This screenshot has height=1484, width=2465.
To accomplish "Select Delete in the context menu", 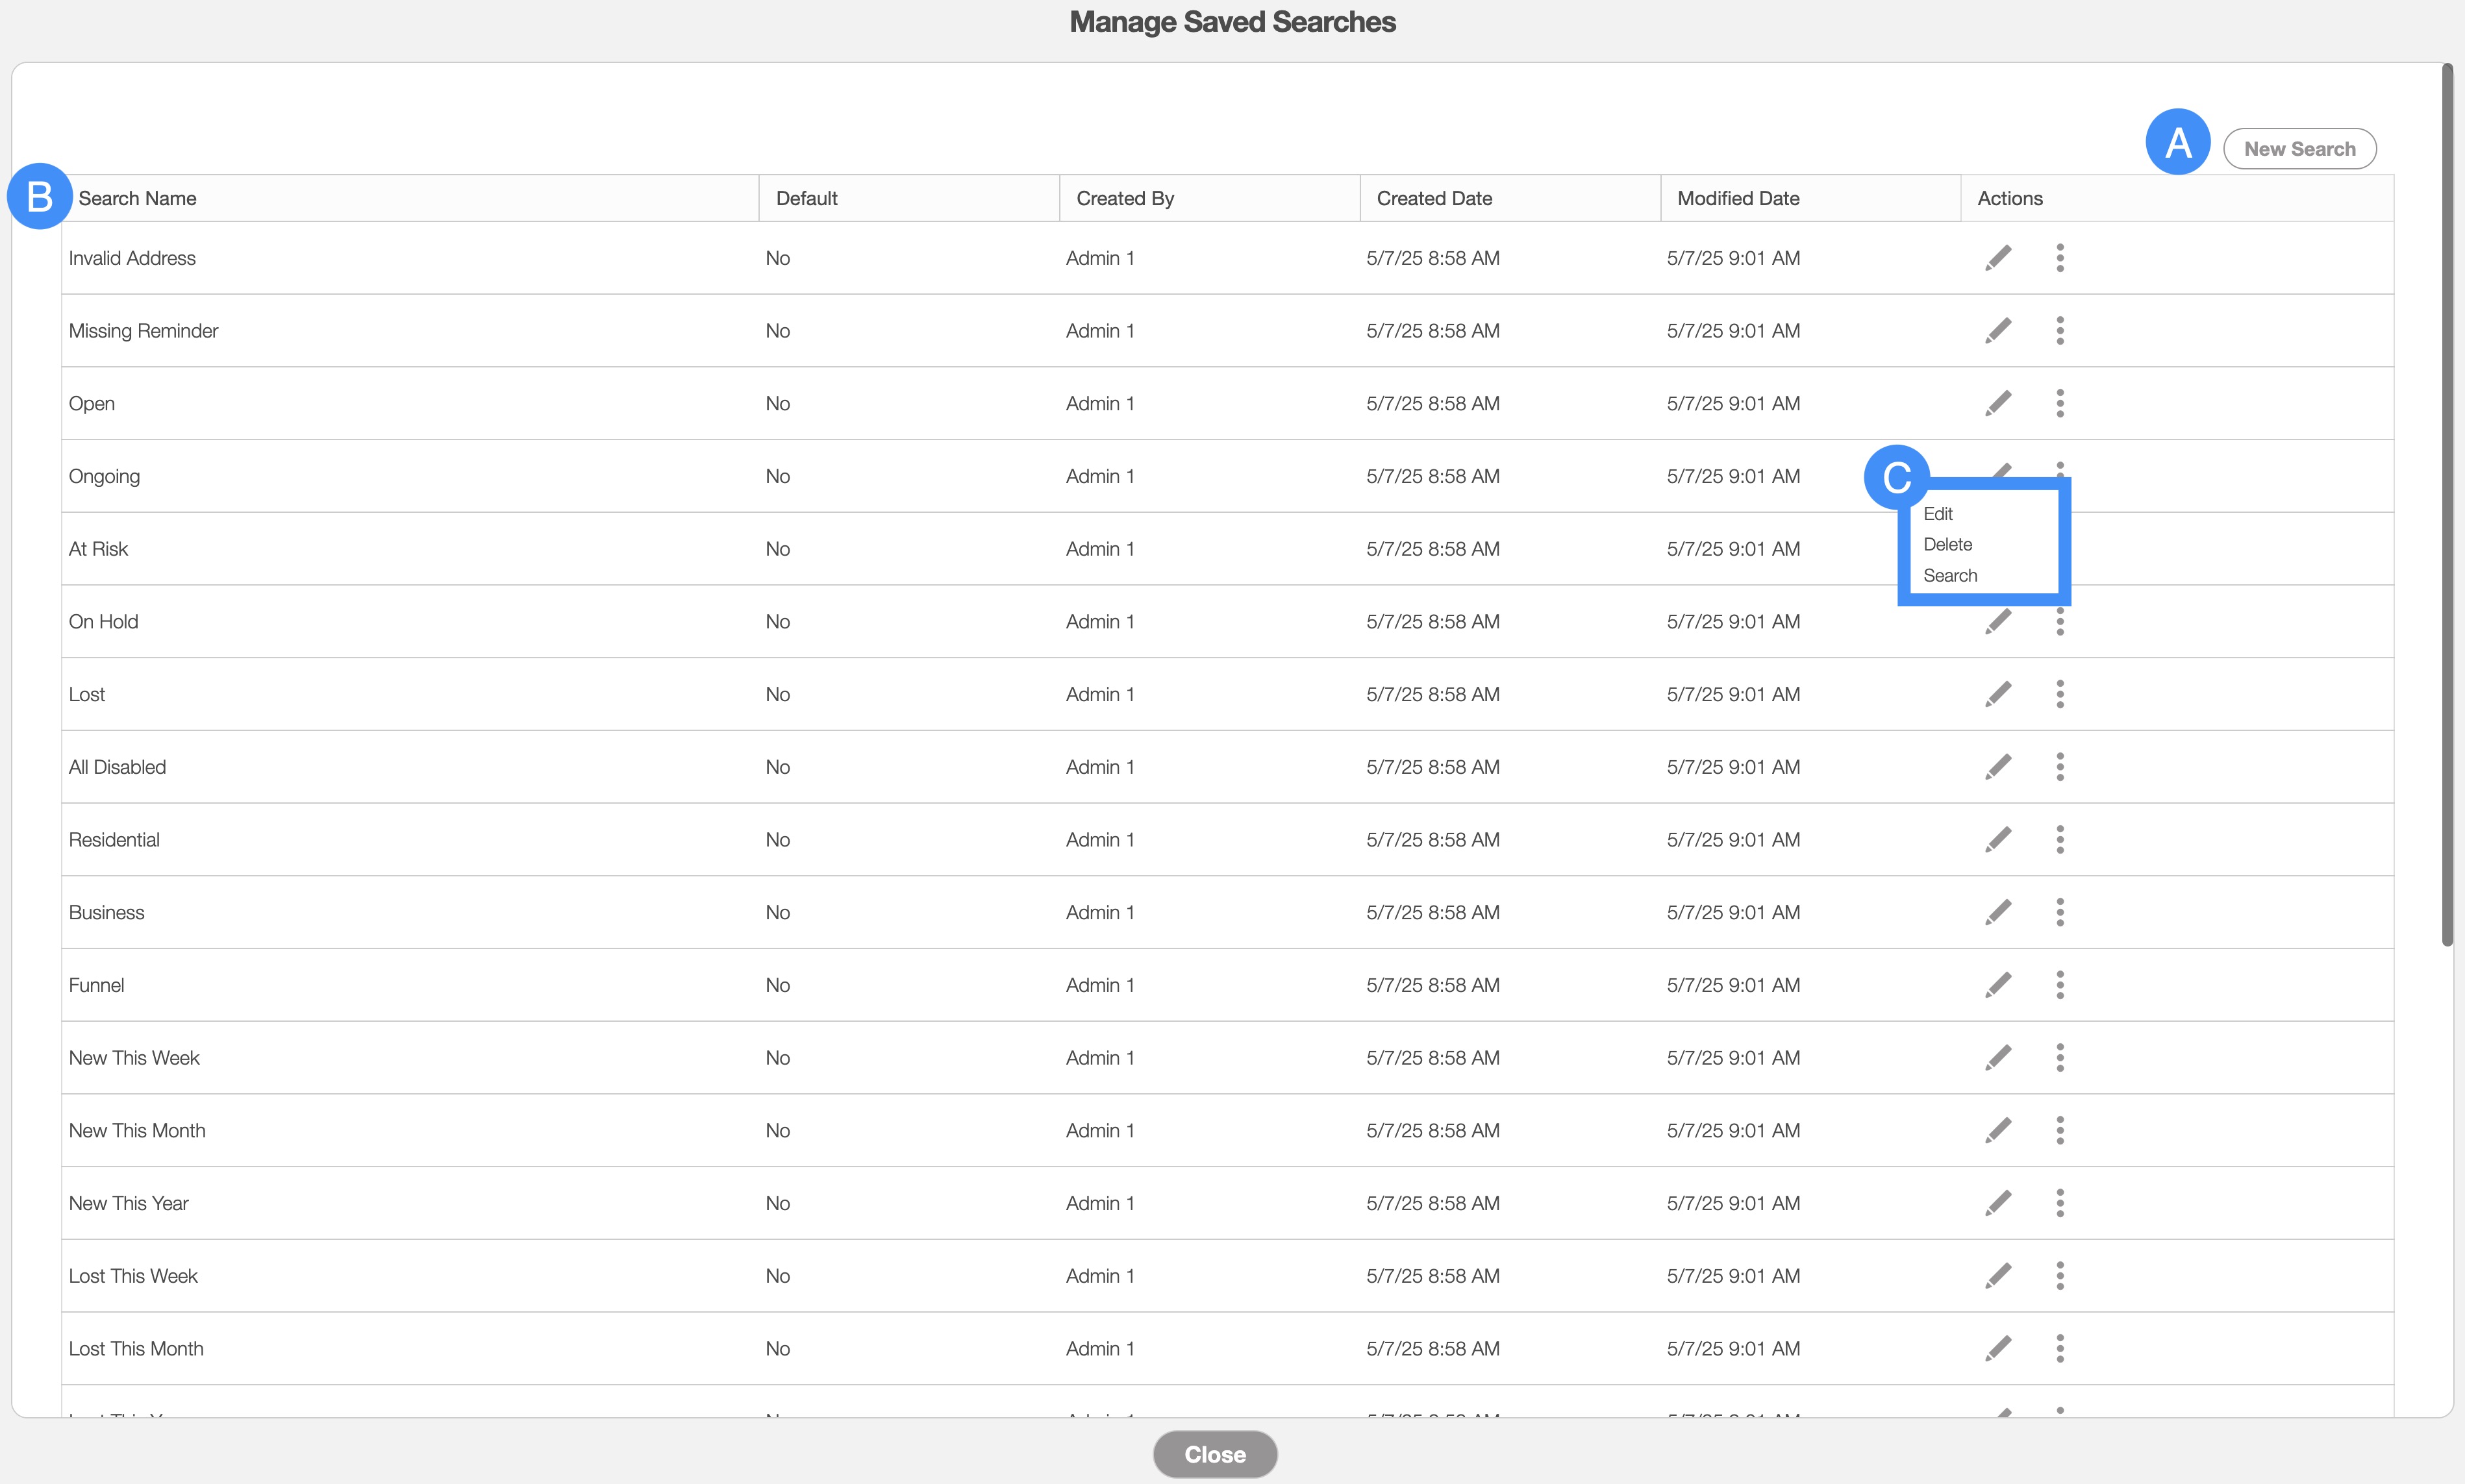I will point(1947,545).
